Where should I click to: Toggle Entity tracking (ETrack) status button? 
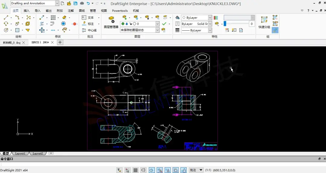pos(168,170)
